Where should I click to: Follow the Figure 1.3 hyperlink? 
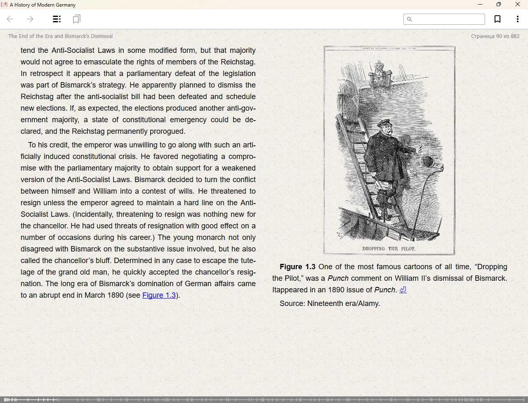point(159,295)
